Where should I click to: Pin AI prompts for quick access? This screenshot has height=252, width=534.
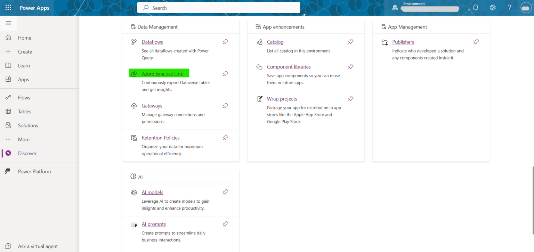[x=225, y=224]
